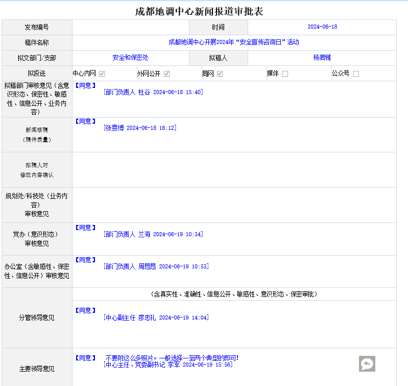Select signature line 张雯博 2024-06-18 16:12
408x386 pixels.
click(x=140, y=128)
